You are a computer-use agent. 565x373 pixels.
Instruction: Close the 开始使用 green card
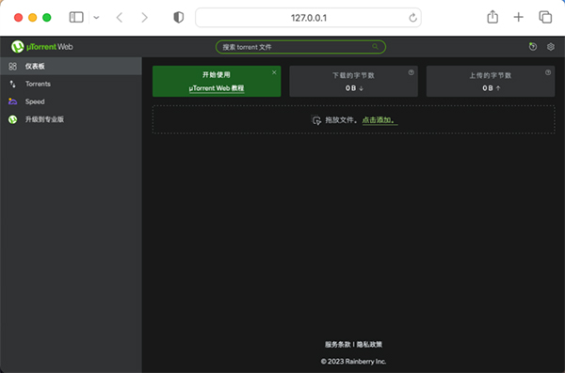tap(274, 72)
